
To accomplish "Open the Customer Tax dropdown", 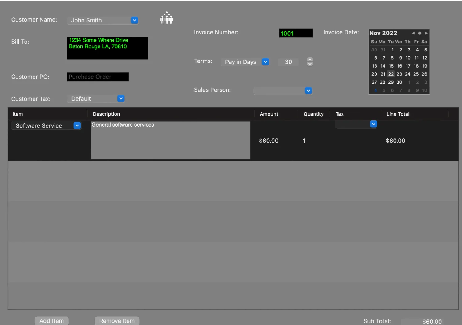I will 121,99.
